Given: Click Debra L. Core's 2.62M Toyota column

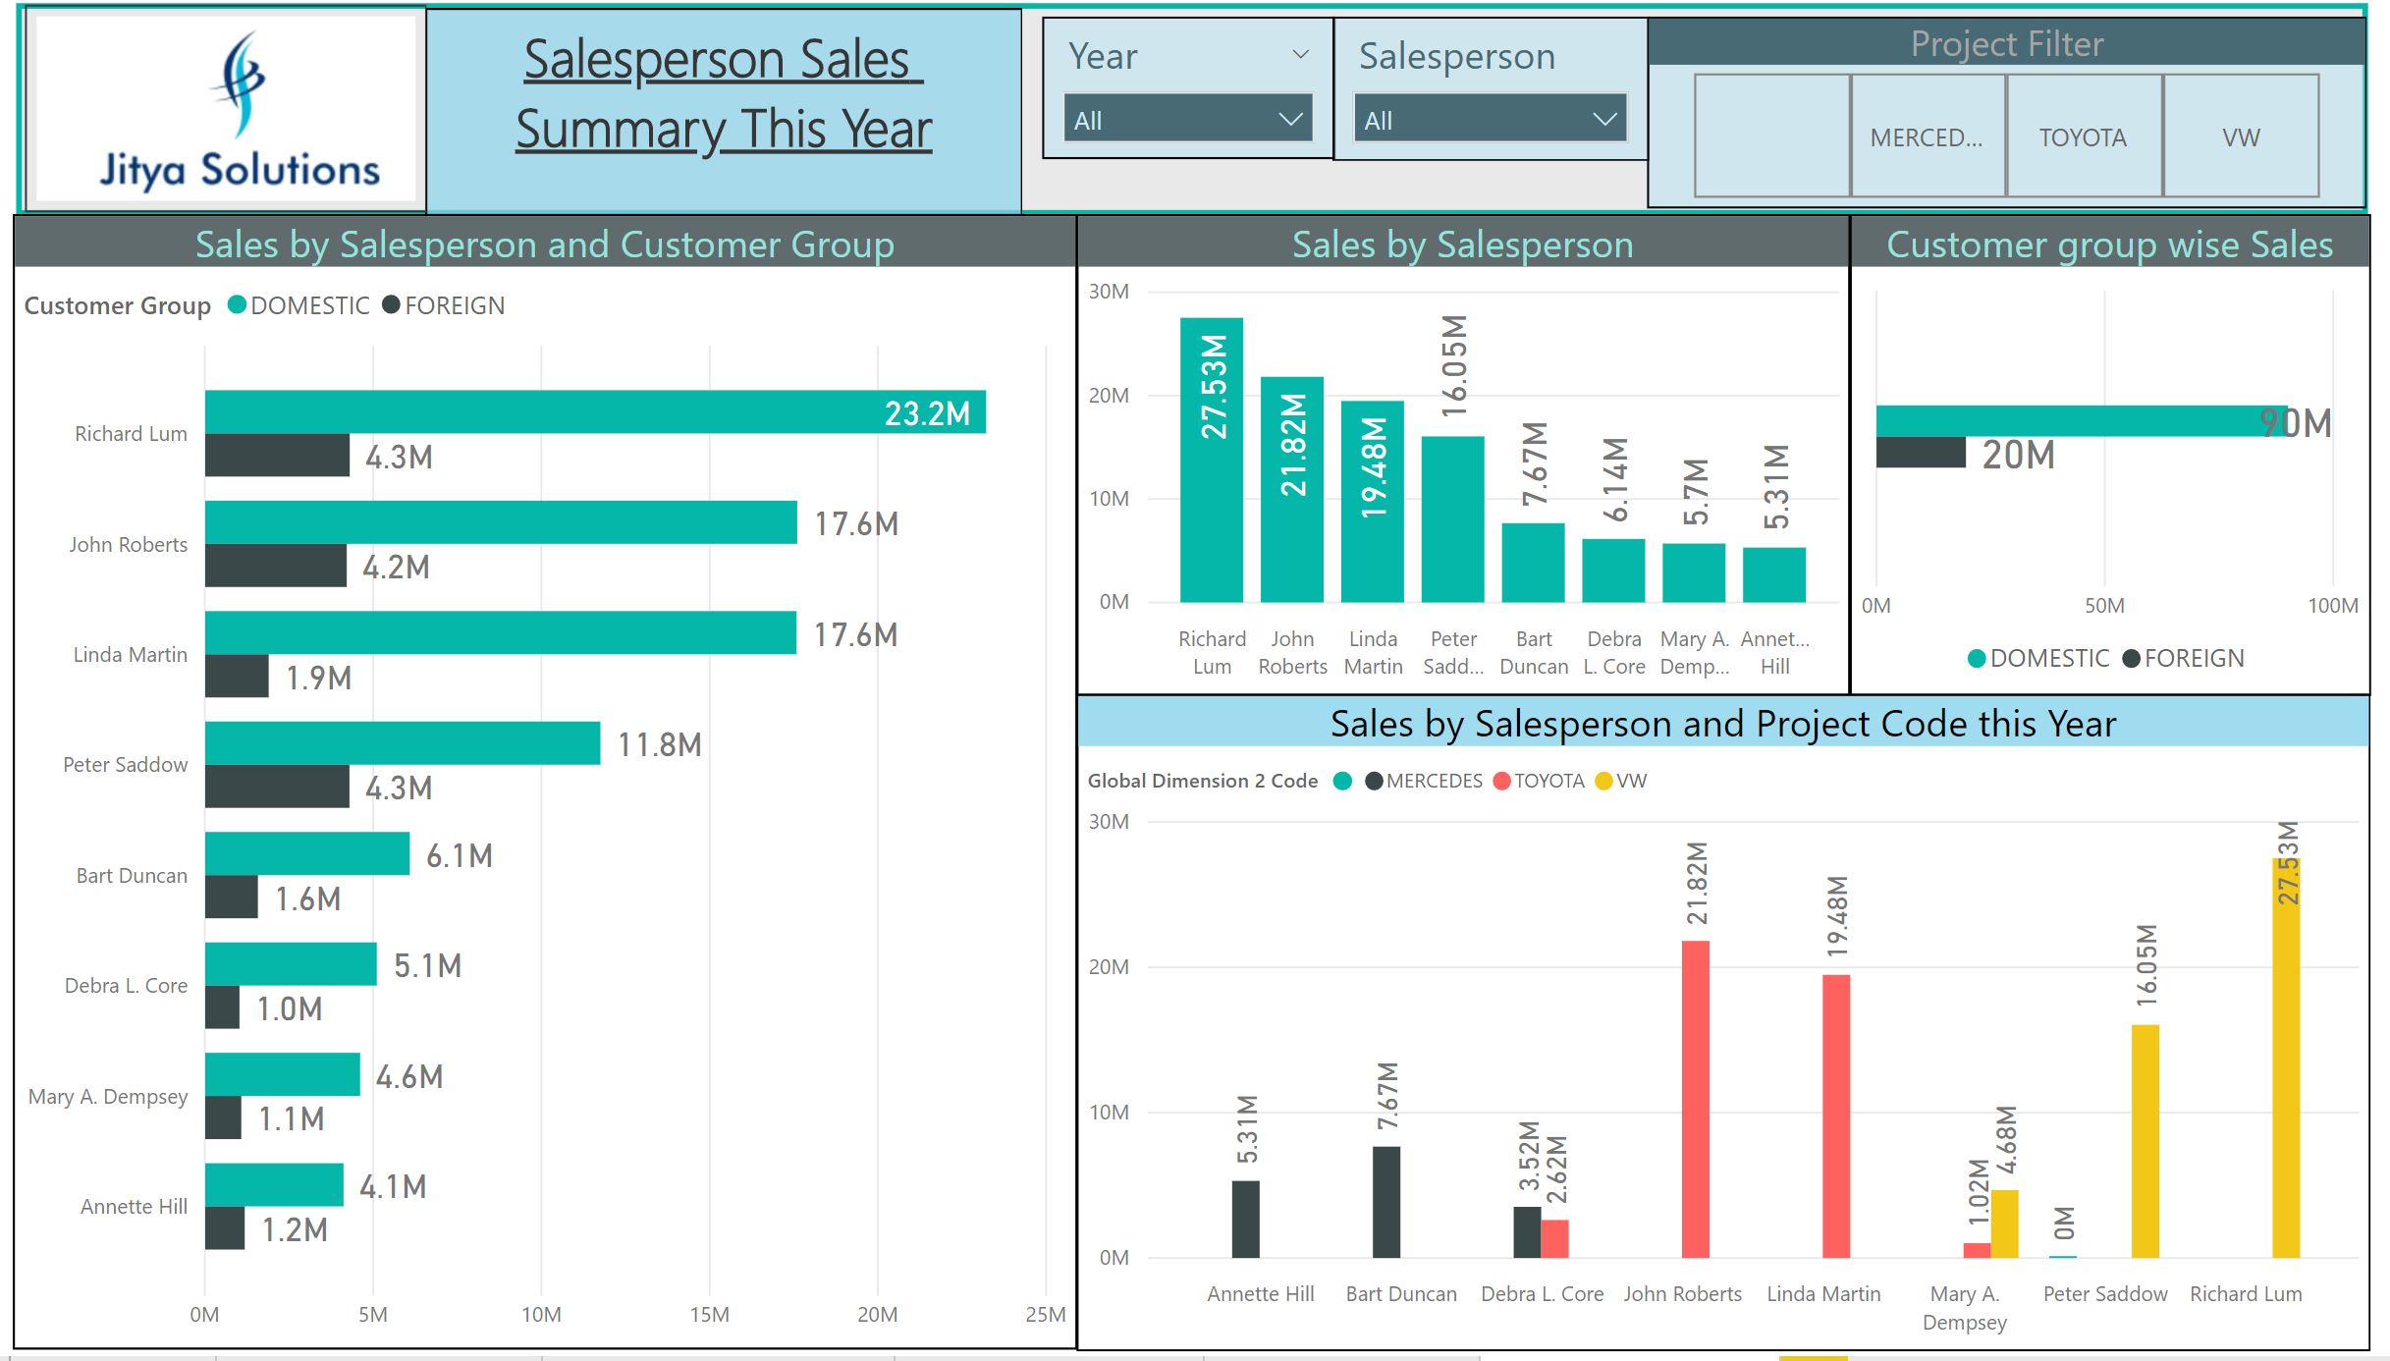Looking at the screenshot, I should pyautogui.click(x=1555, y=1239).
